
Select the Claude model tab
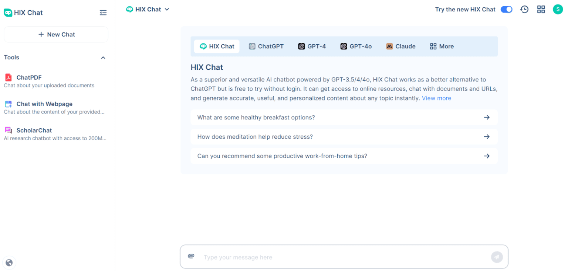401,46
